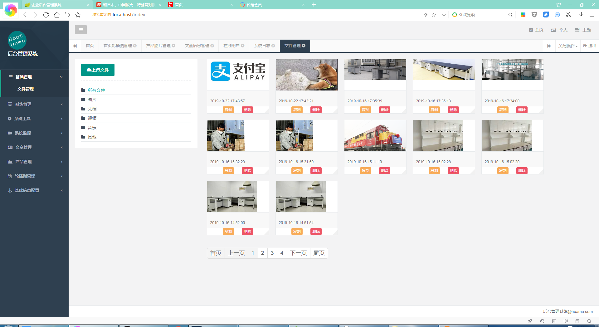The height and width of the screenshot is (327, 599).
Task: Expand the 系统管理 sidebar menu
Action: coord(34,104)
